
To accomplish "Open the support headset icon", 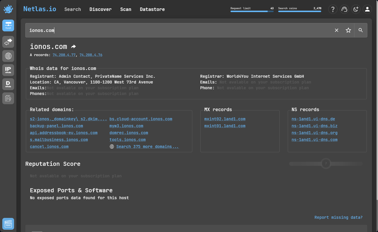I will click(344, 9).
